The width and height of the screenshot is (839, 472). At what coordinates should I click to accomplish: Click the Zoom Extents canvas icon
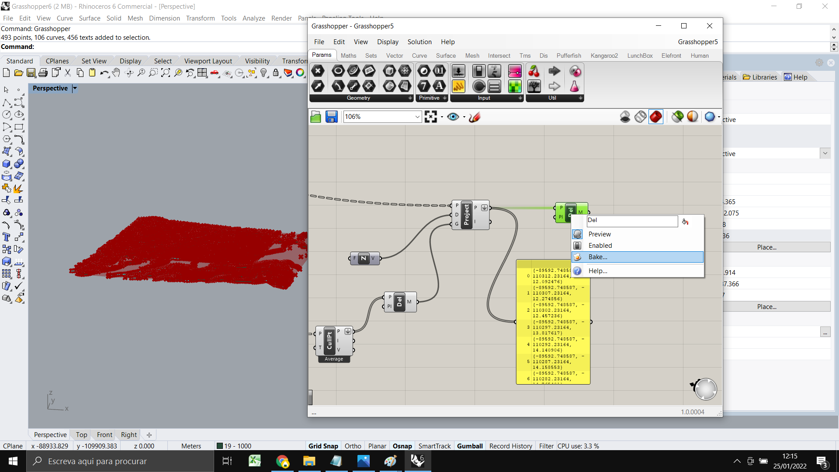[x=430, y=117]
